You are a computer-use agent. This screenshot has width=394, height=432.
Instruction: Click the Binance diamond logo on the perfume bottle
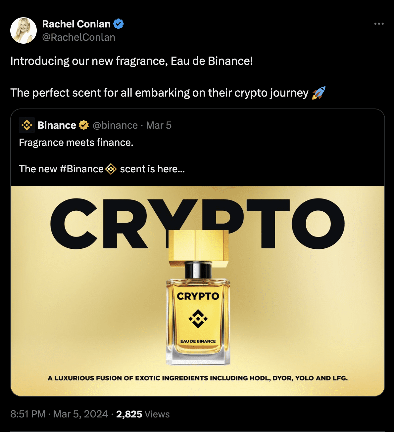tap(198, 319)
